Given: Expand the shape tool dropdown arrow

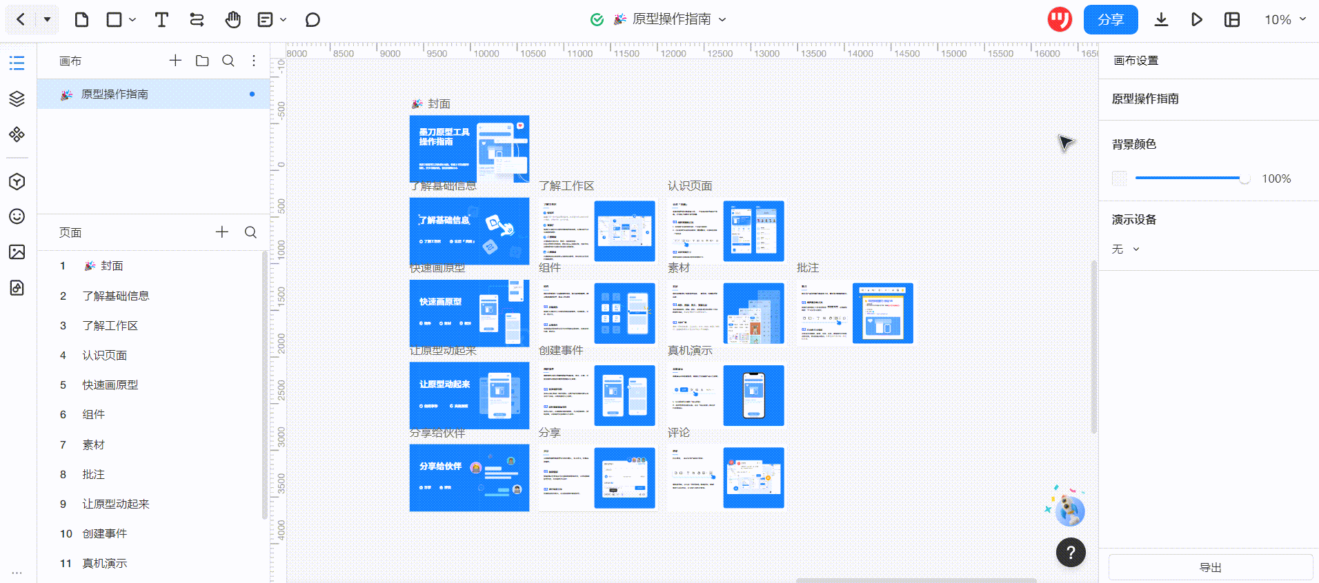Looking at the screenshot, I should pyautogui.click(x=132, y=20).
